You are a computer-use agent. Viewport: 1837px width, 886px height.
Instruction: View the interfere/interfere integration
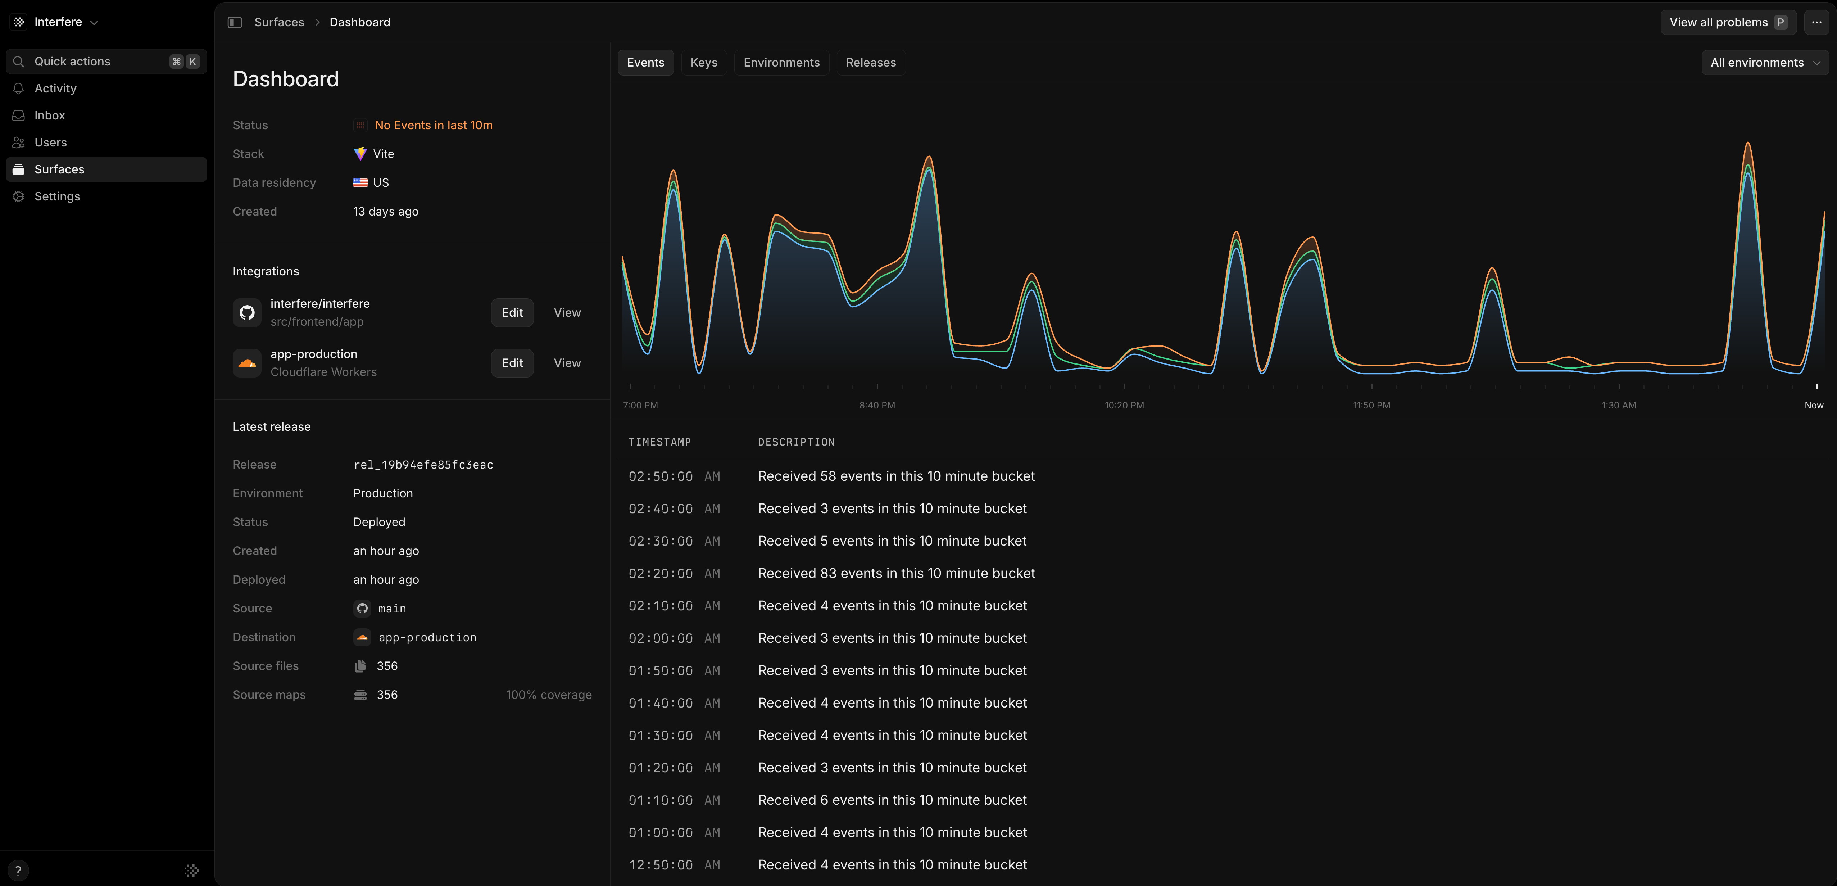pyautogui.click(x=567, y=312)
